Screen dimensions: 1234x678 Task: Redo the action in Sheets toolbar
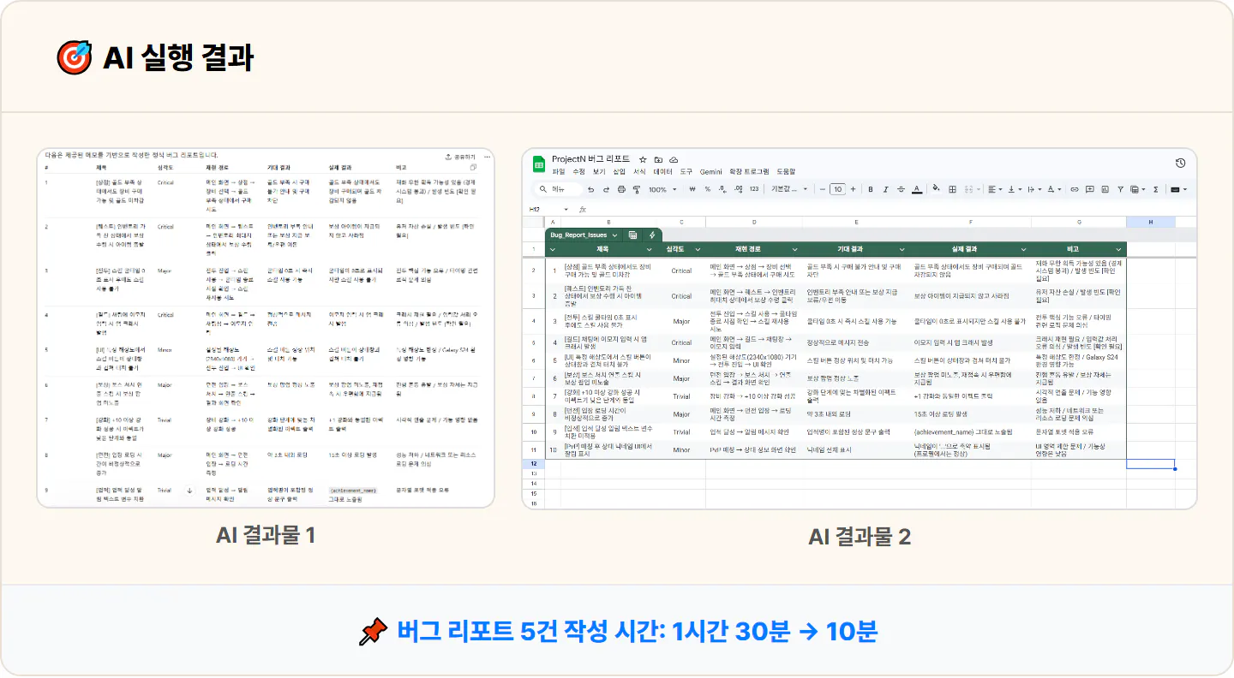[608, 189]
